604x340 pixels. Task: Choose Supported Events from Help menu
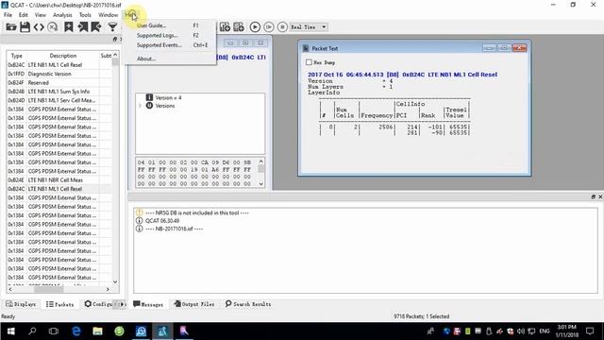[169, 44]
